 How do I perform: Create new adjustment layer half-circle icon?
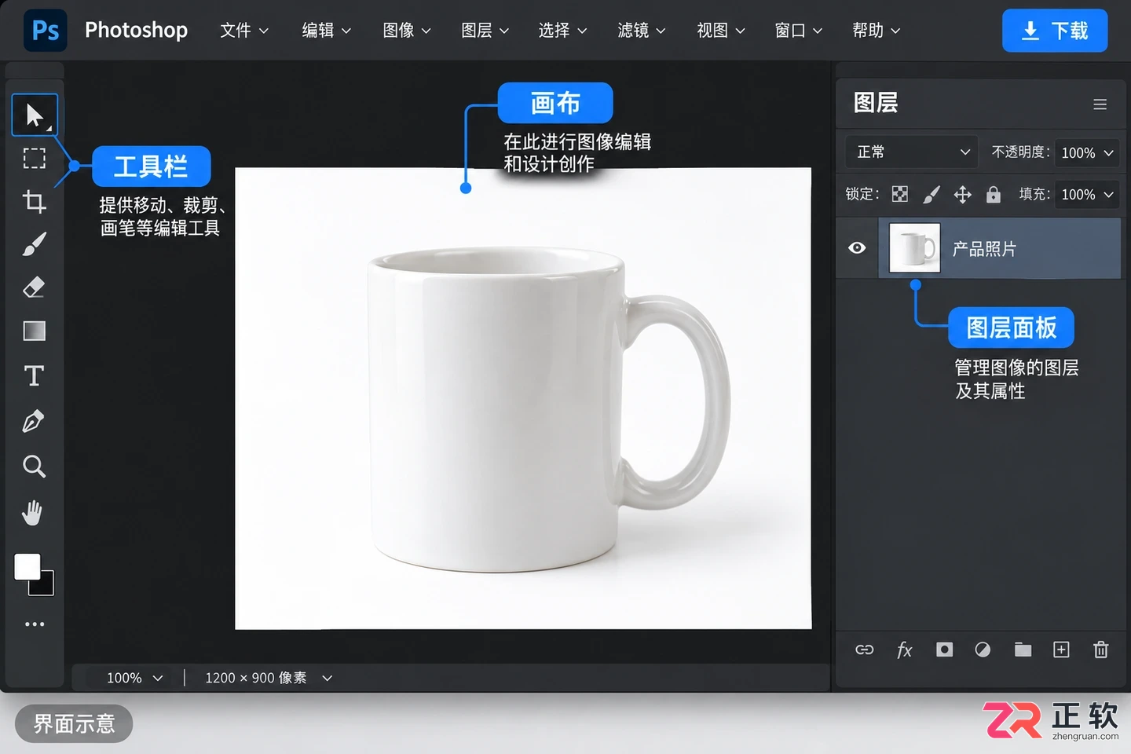pyautogui.click(x=983, y=650)
